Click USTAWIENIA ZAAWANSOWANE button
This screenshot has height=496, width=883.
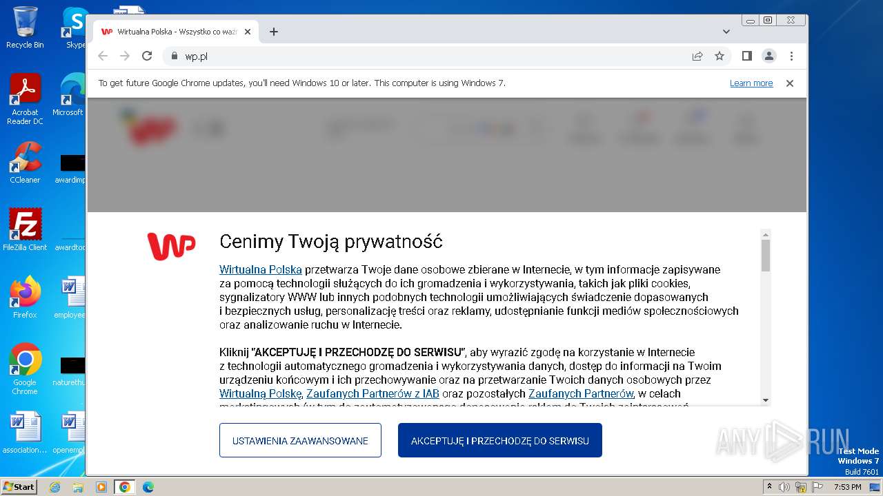tap(300, 440)
